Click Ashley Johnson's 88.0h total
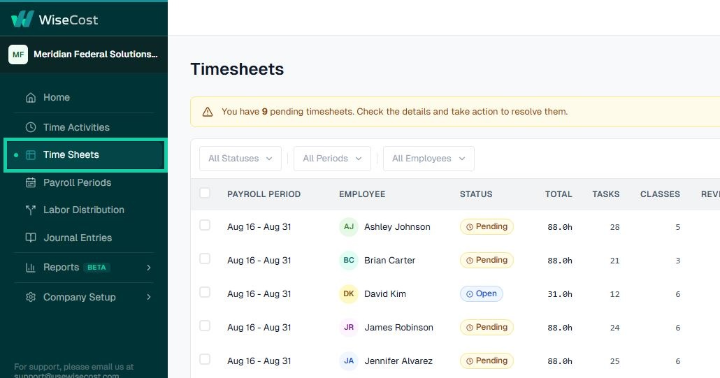 tap(560, 227)
